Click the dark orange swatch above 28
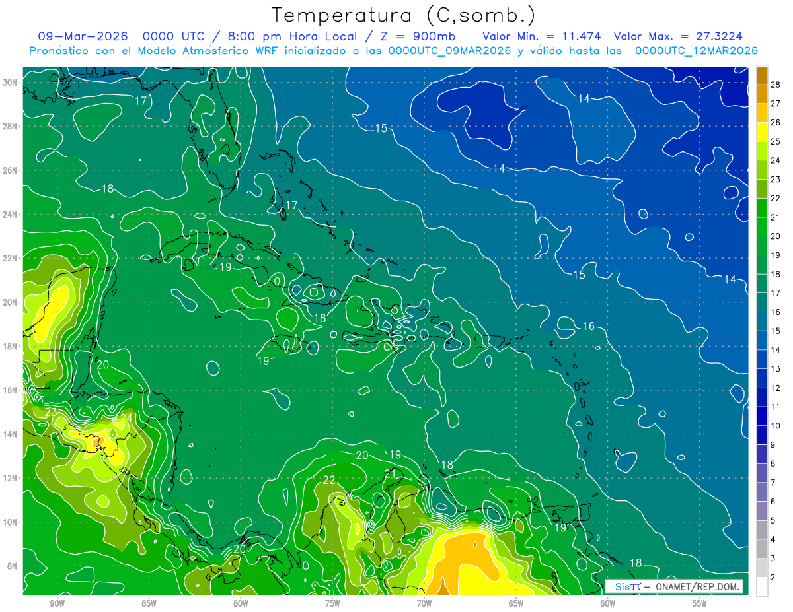The width and height of the screenshot is (793, 612). click(x=762, y=75)
